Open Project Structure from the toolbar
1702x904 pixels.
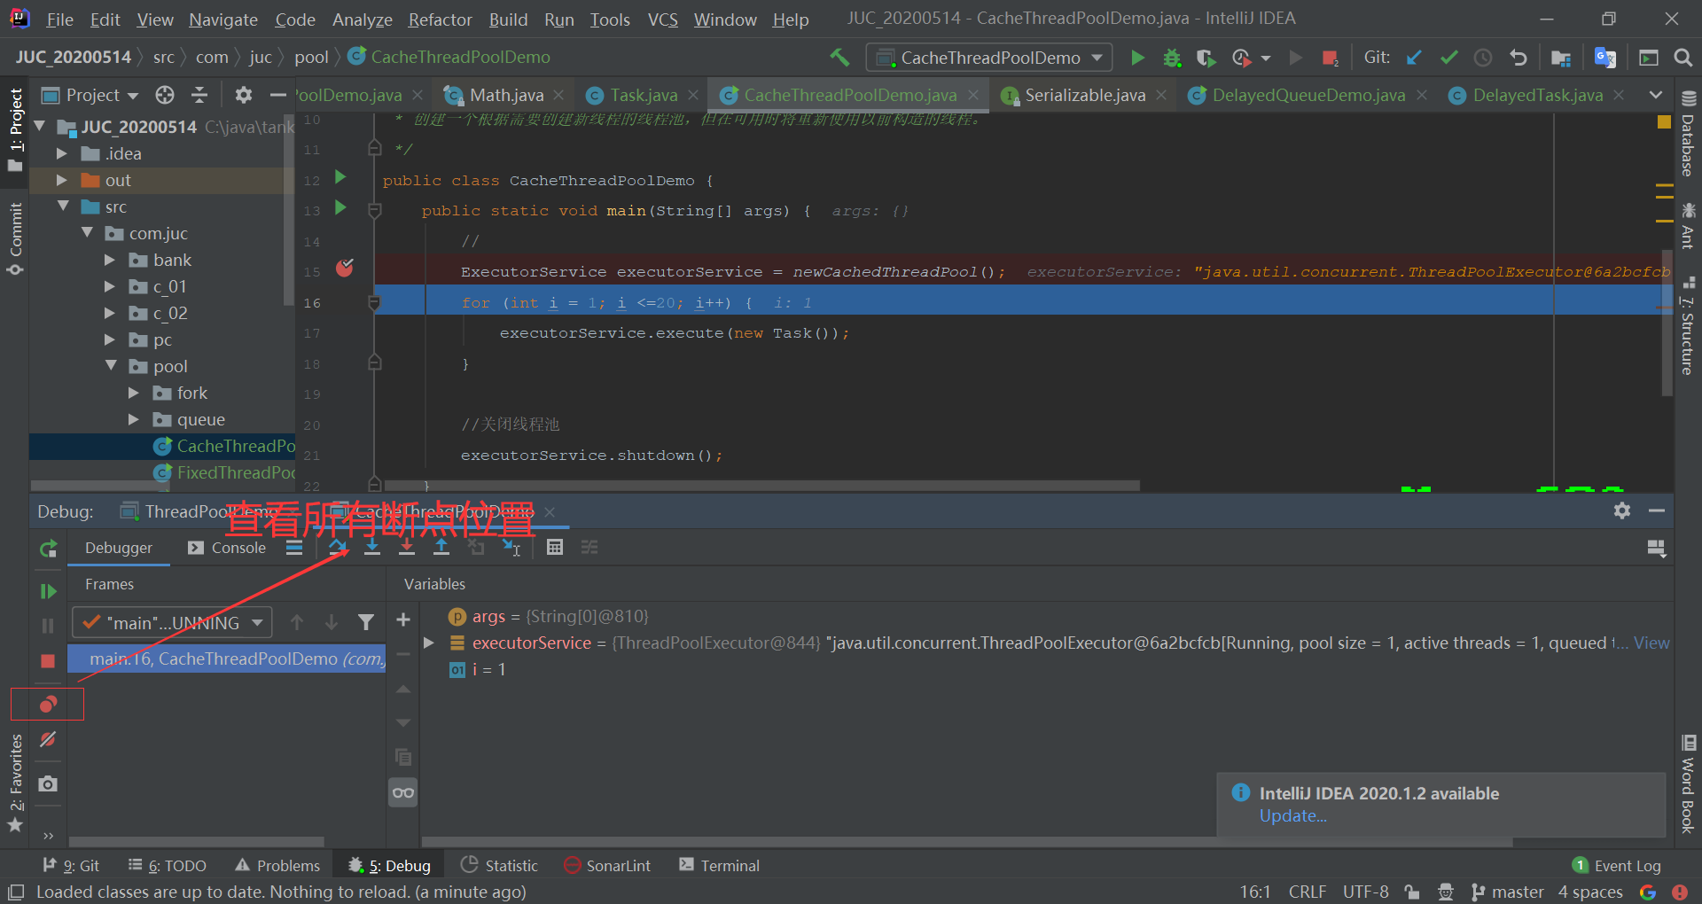point(1561,58)
